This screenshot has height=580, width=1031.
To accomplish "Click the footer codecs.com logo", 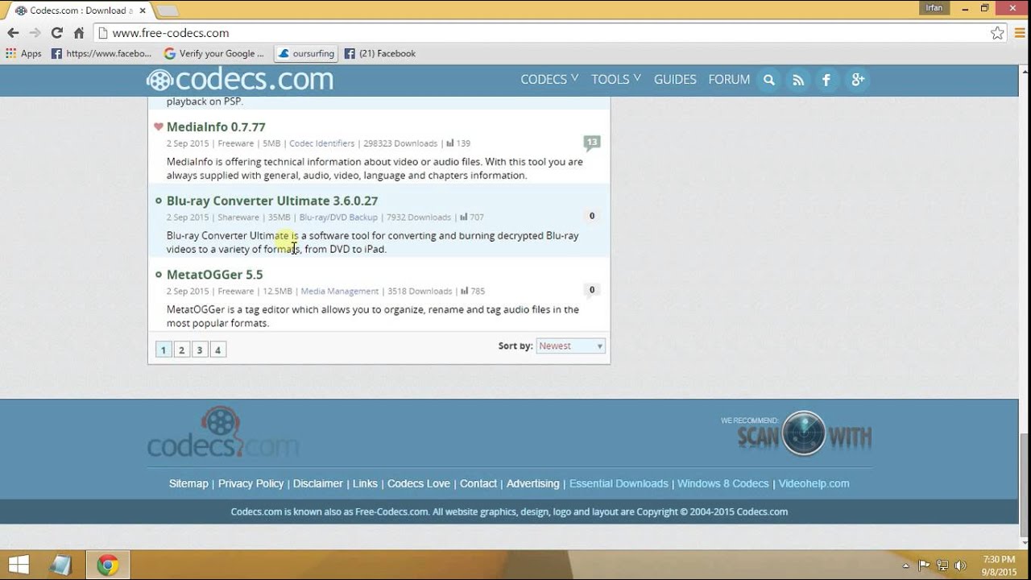I will click(223, 432).
